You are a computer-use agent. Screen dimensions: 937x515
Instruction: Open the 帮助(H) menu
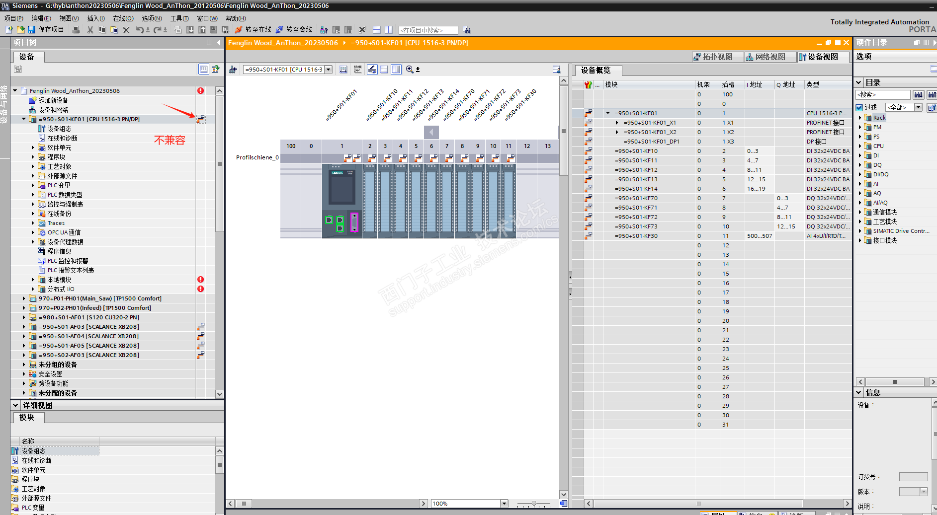click(236, 18)
